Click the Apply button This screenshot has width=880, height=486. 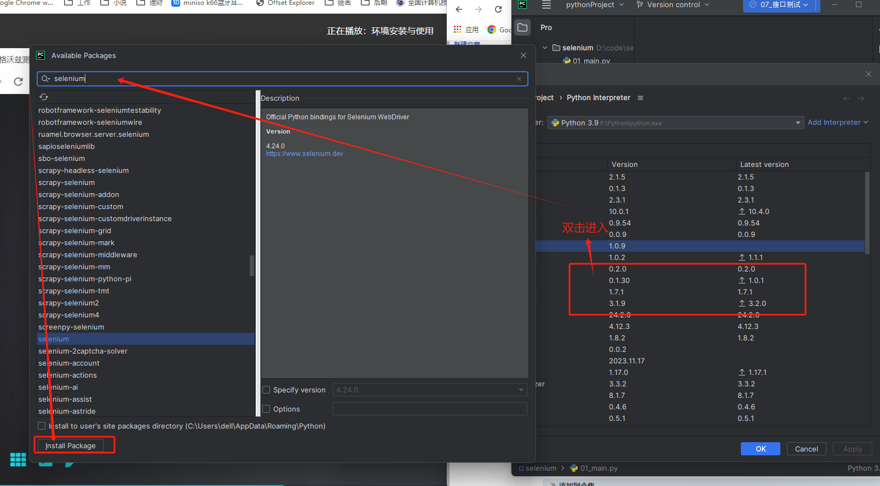(x=853, y=449)
